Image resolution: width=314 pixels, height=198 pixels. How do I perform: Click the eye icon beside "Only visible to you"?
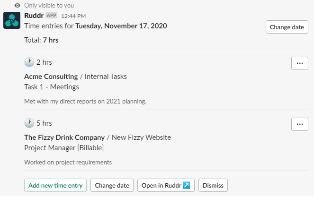click(18, 5)
